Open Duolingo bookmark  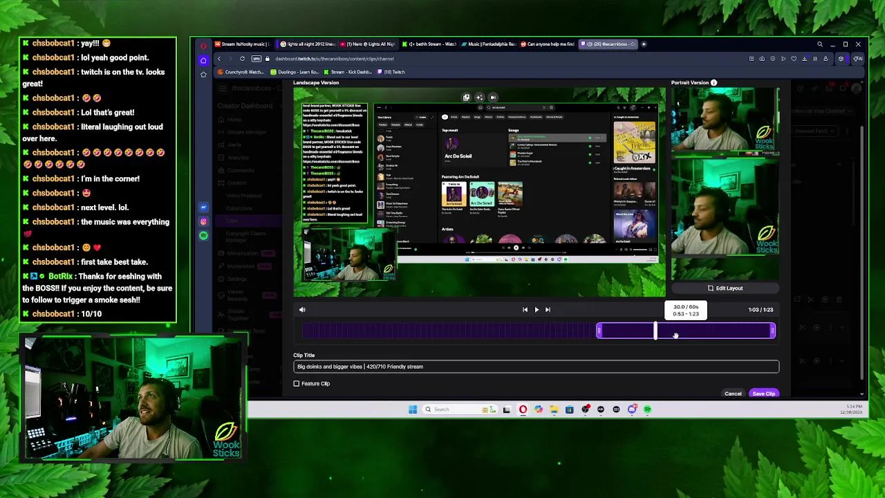(295, 72)
